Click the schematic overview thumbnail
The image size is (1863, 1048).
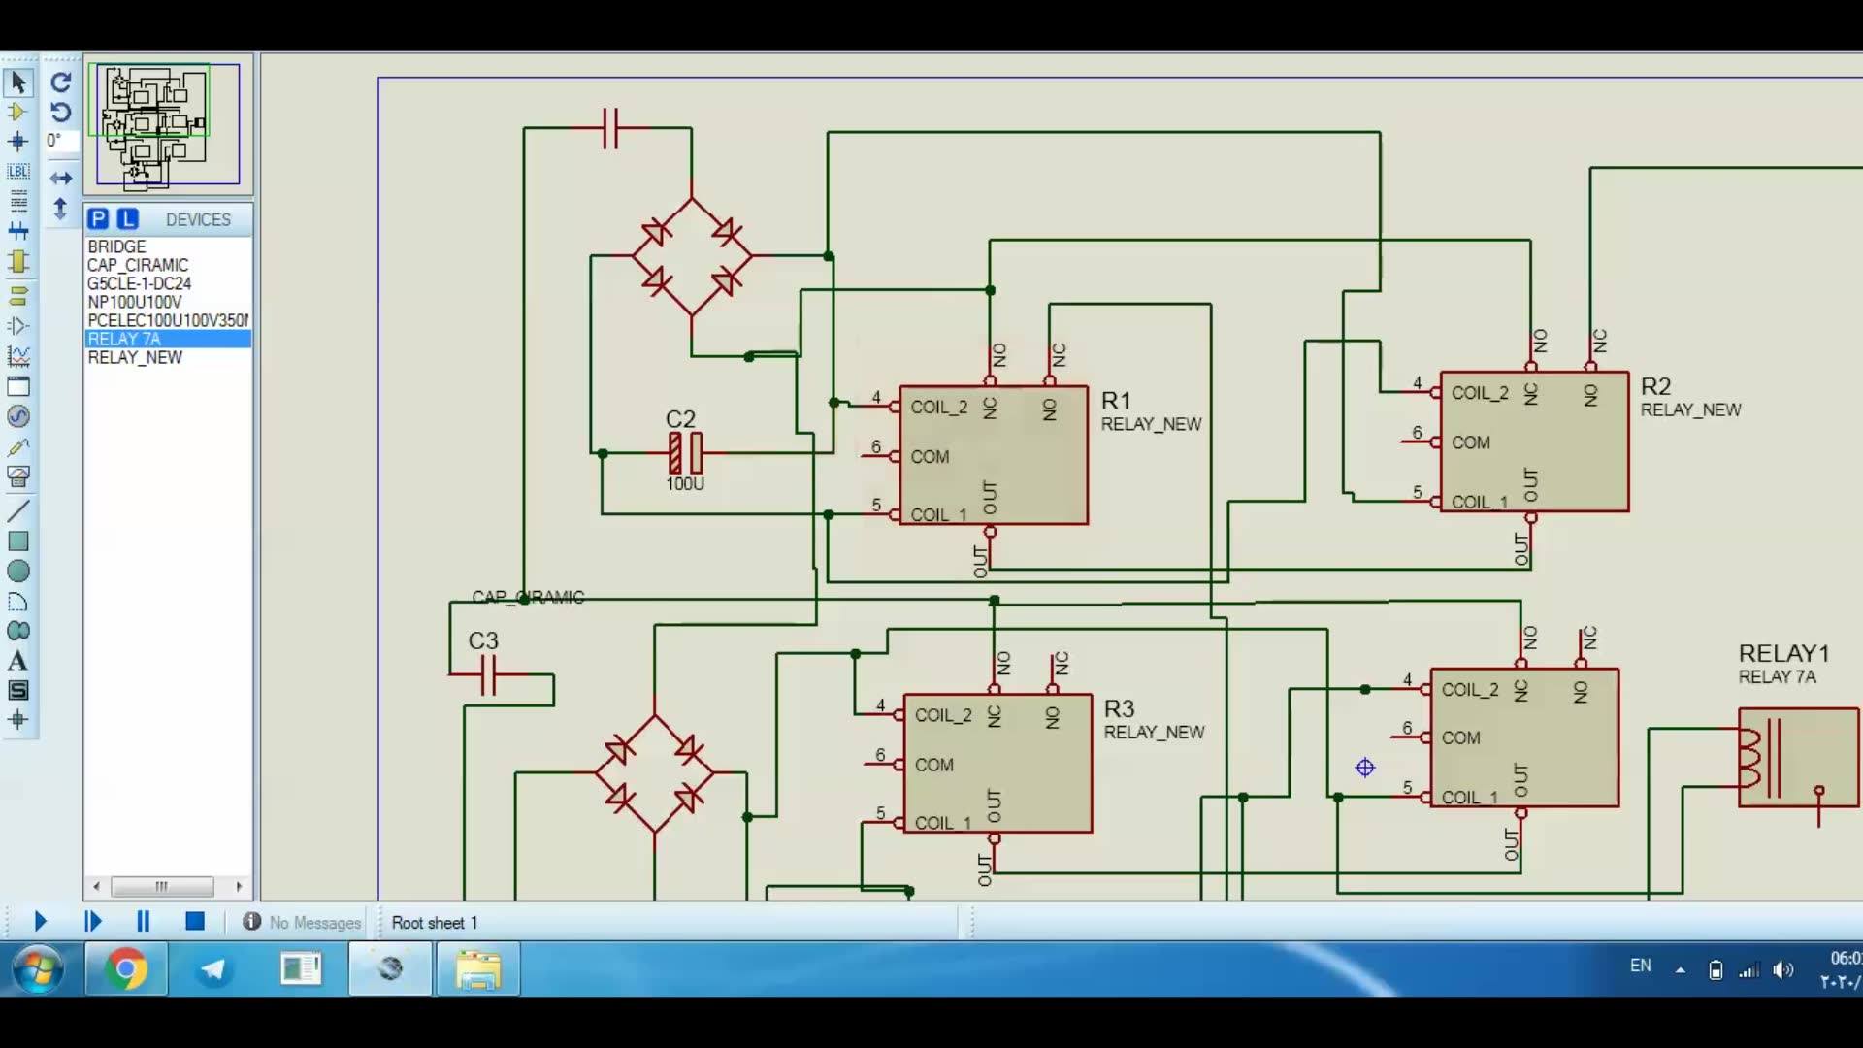(x=168, y=124)
